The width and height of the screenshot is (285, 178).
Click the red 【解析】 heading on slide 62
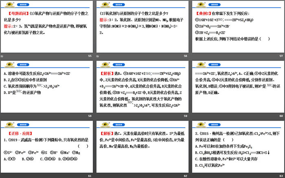click(x=107, y=134)
